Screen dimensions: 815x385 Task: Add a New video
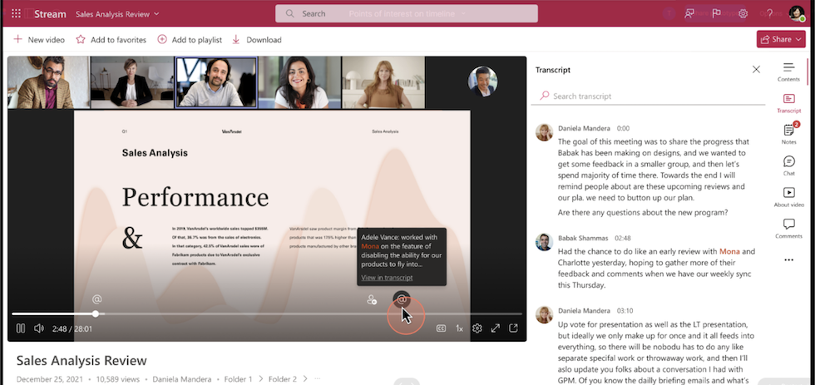coord(39,39)
